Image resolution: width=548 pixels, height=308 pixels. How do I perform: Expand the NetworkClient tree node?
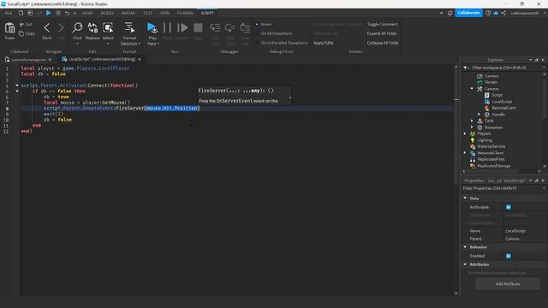(465, 153)
